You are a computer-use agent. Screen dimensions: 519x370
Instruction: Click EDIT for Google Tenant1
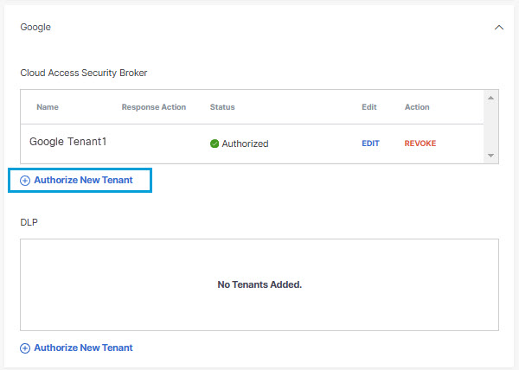pos(370,144)
